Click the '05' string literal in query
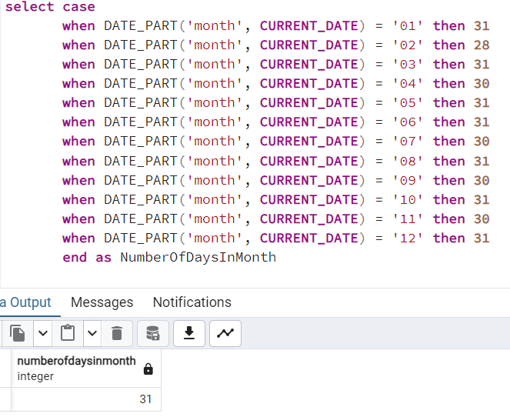 tap(408, 103)
